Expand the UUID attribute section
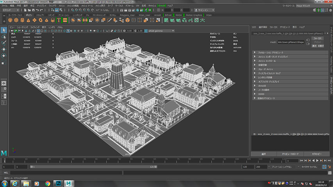Viewport: 333px width, 187px height. click(261, 94)
